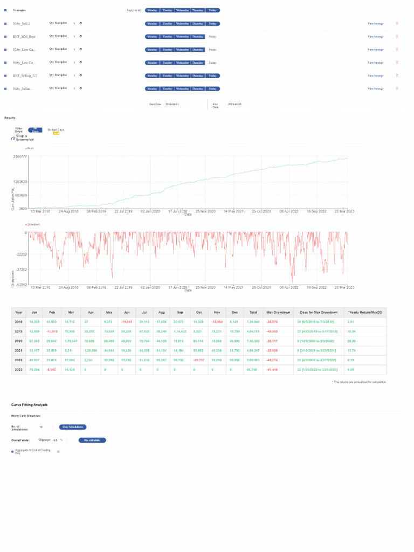414x552 pixels.
Task: Click trash icon for BNF_Selling_V2
Action: pyautogui.click(x=397, y=75)
